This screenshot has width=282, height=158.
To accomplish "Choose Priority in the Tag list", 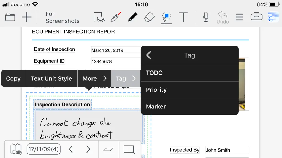I will coord(190,90).
